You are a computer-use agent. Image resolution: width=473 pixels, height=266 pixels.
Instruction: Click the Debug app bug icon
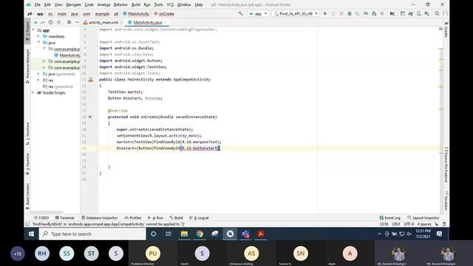tap(350, 13)
